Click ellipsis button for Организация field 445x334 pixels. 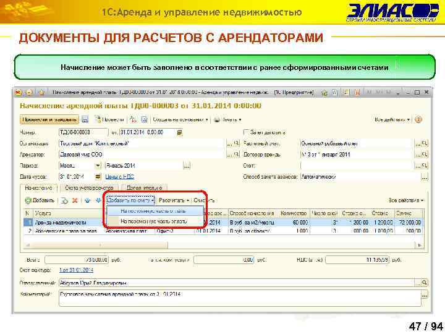(229, 143)
